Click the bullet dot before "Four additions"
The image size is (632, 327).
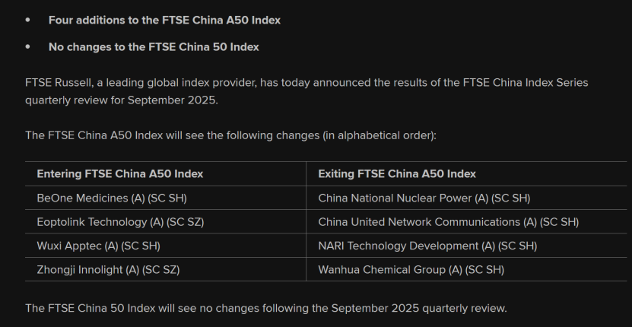coord(28,21)
